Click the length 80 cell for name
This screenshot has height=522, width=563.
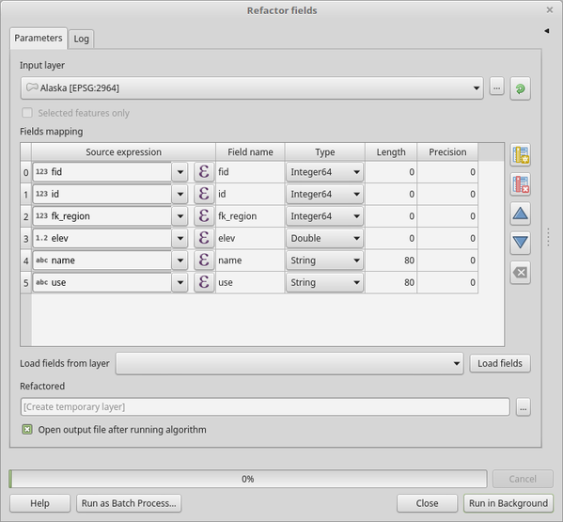coord(391,261)
